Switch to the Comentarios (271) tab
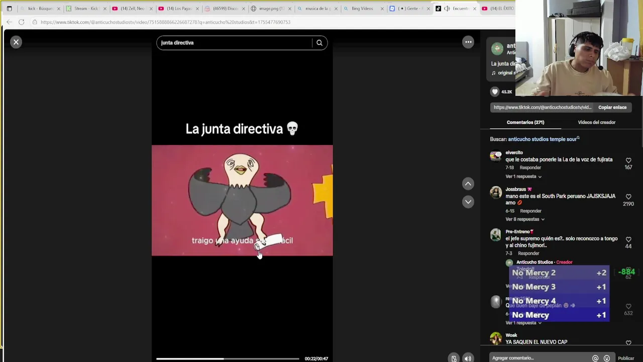Screen dimensions: 643x362 [x=525, y=122]
